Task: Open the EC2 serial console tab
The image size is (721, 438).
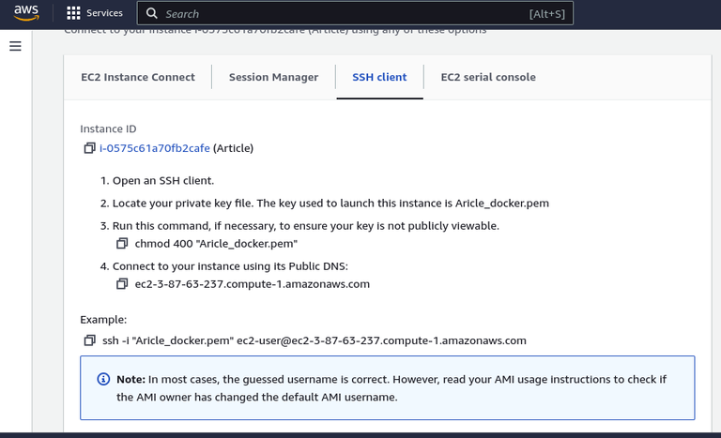Action: (488, 77)
